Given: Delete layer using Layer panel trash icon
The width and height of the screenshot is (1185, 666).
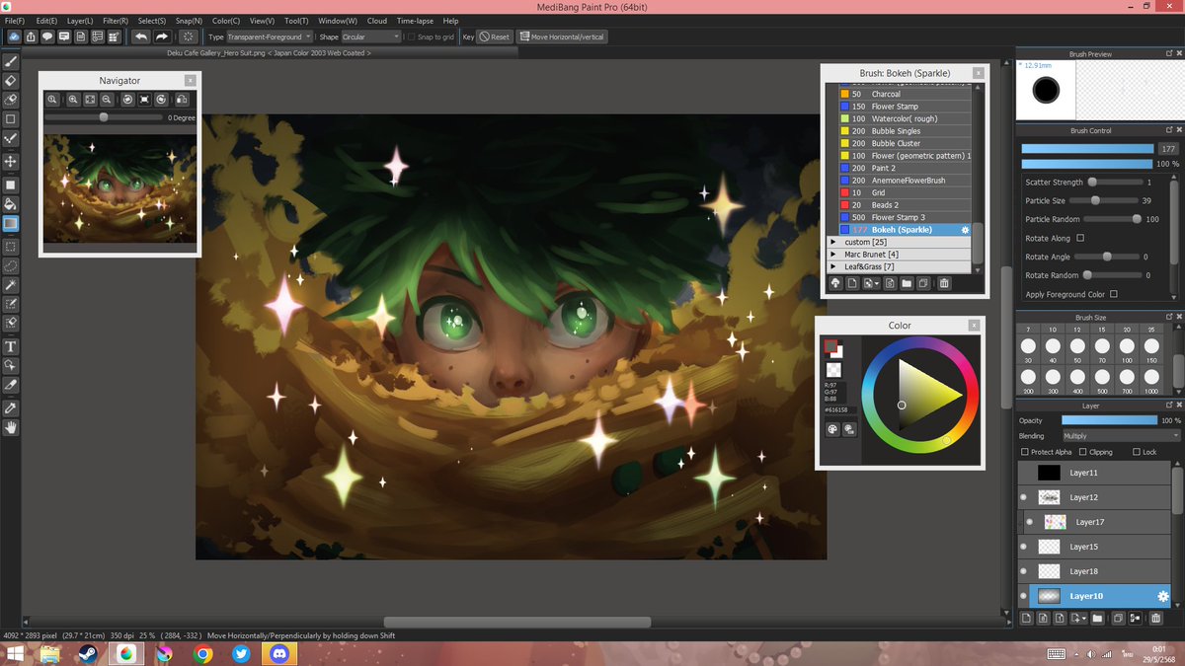Looking at the screenshot, I should point(1155,619).
